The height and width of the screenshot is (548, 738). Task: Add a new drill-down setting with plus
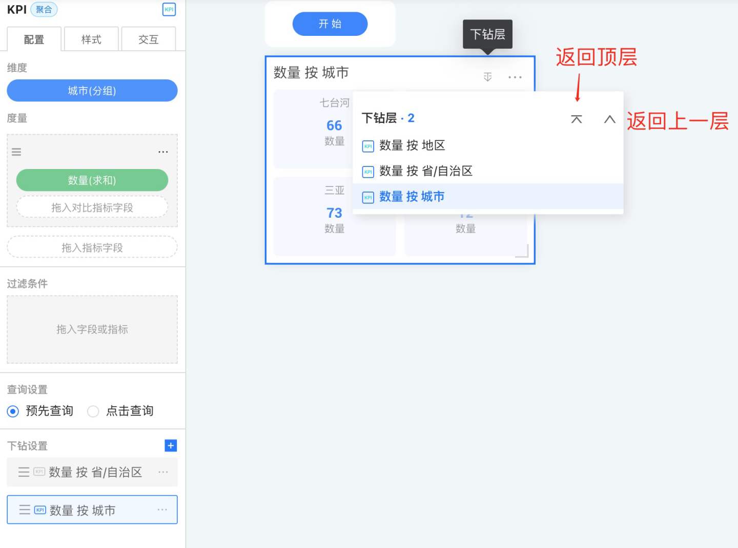coord(171,446)
